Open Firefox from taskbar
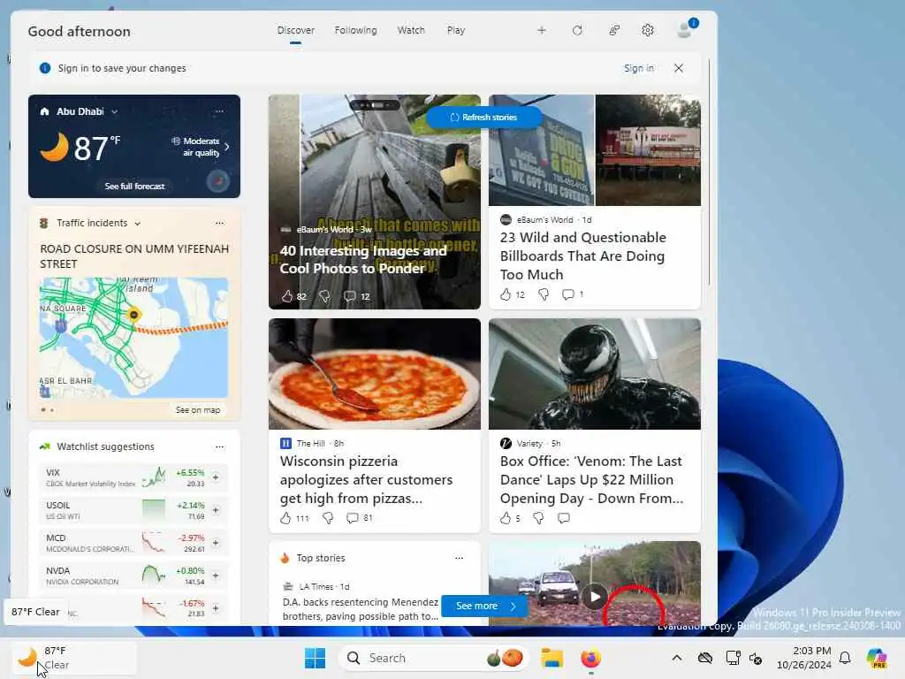The image size is (905, 679). 590,658
